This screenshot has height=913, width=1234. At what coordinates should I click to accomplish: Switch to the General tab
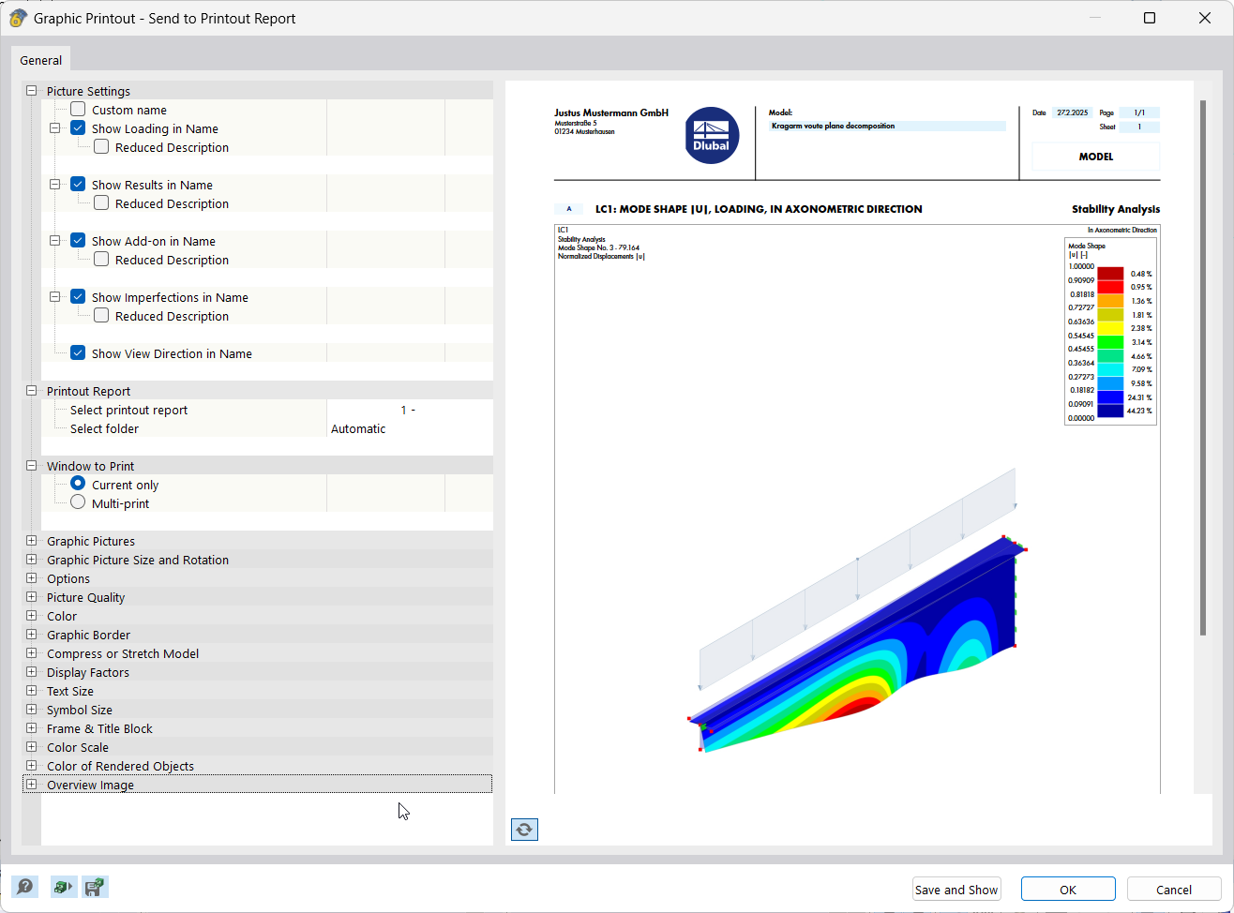coord(40,59)
